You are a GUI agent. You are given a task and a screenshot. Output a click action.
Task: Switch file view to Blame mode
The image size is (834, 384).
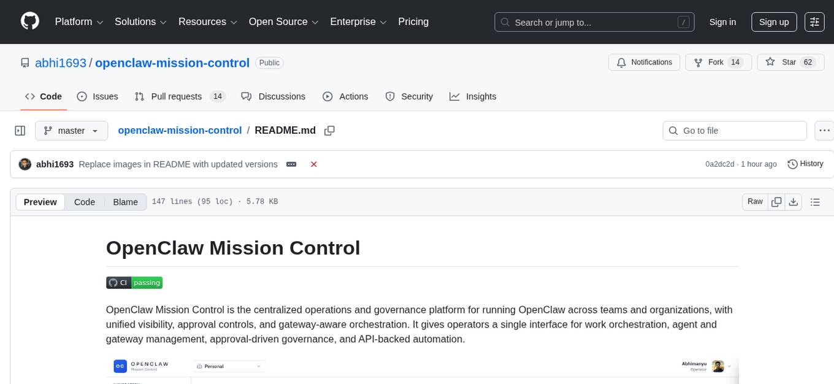click(125, 202)
